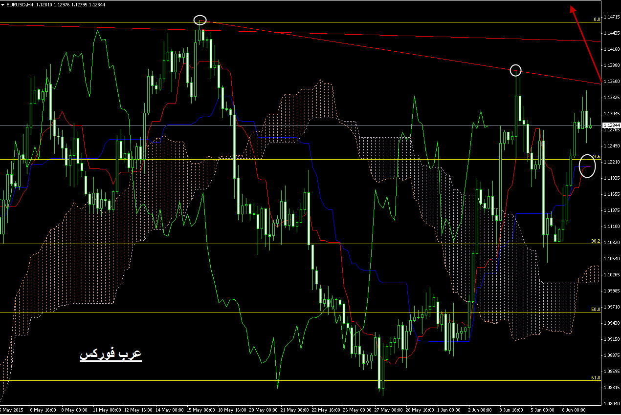This screenshot has width=621, height=415.
Task: Click price scale value 1.11655
Action: click(x=611, y=194)
